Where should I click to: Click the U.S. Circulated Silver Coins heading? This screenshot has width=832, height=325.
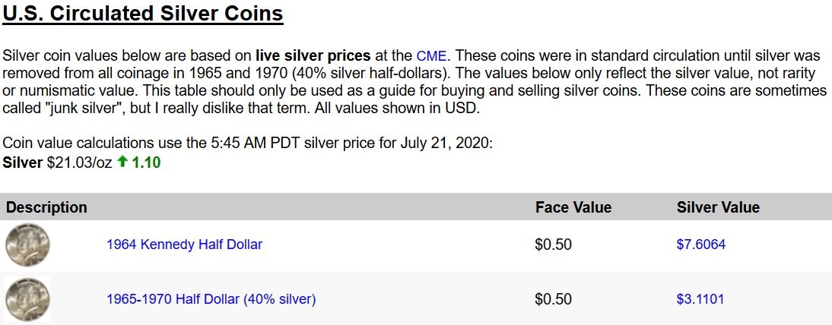tap(143, 14)
